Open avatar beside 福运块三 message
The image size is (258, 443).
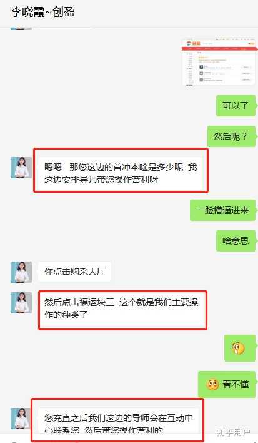point(21,303)
